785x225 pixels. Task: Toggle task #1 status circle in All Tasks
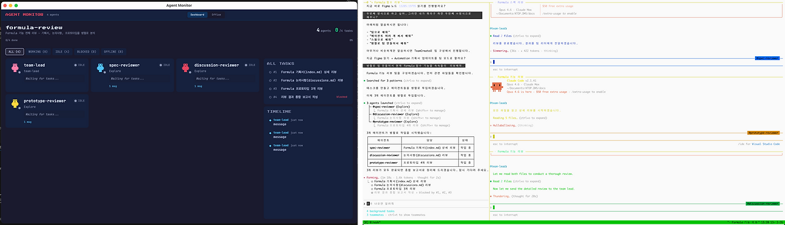(270, 72)
